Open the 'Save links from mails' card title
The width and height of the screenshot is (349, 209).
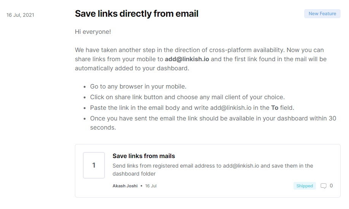pos(144,156)
